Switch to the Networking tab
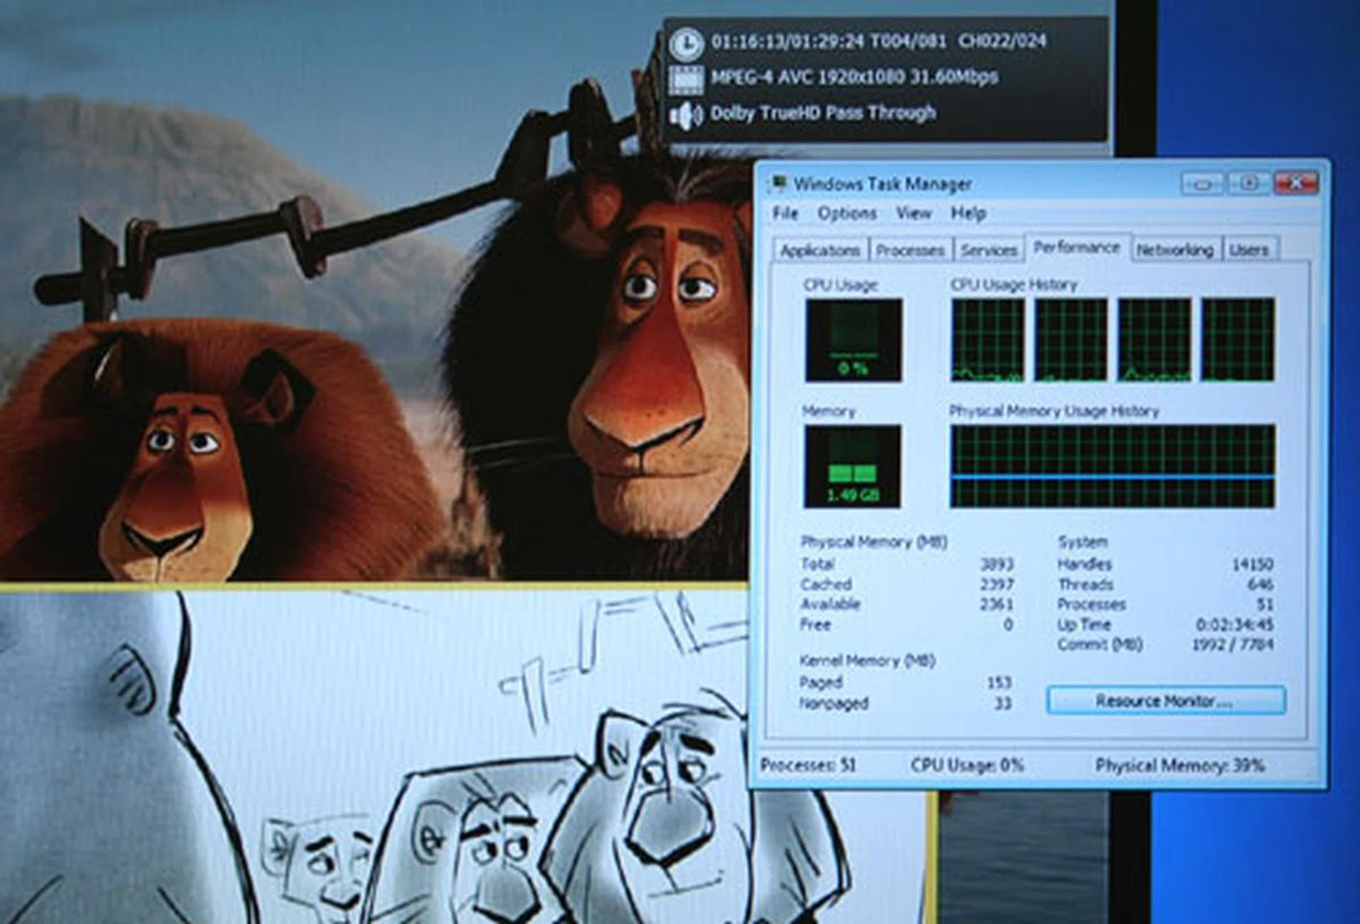Viewport: 1360px width, 924px height. pyautogui.click(x=1174, y=249)
